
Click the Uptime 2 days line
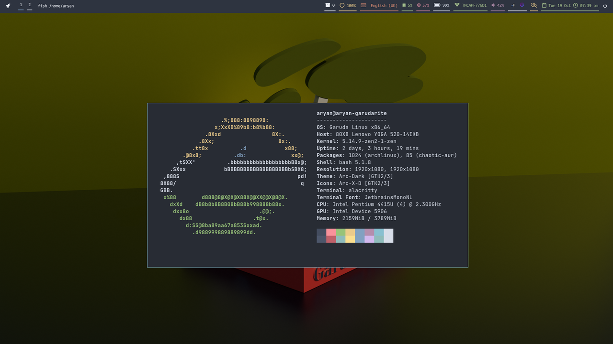[x=368, y=149]
